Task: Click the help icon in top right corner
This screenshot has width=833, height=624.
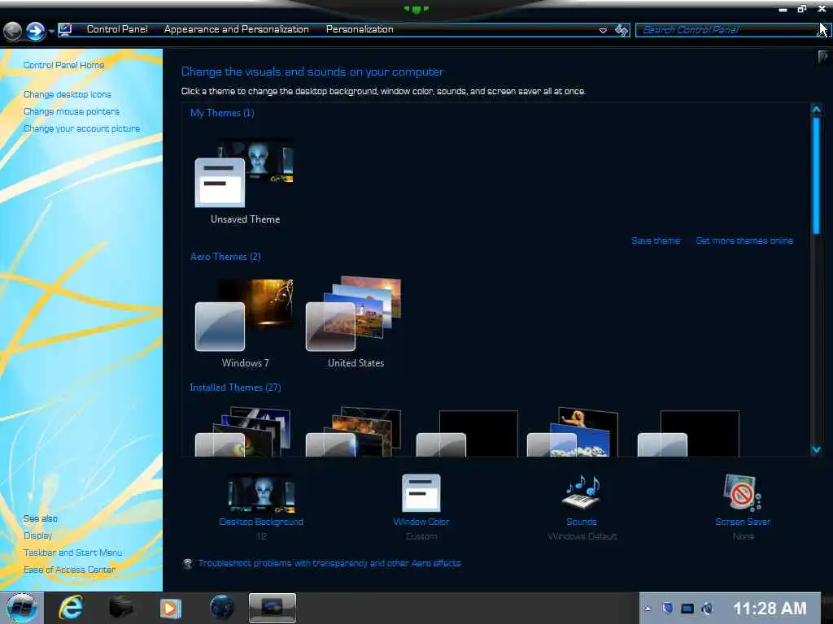Action: (x=823, y=56)
